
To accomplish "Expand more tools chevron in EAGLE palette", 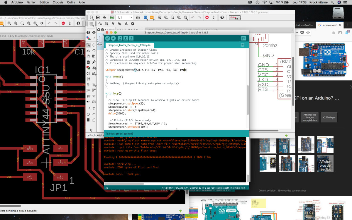I will (91, 130).
